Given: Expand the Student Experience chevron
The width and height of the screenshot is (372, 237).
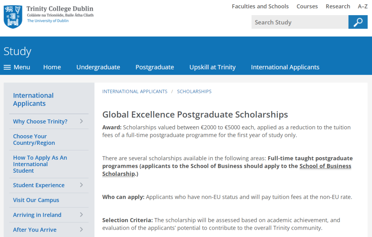Looking at the screenshot, I should pyautogui.click(x=81, y=185).
